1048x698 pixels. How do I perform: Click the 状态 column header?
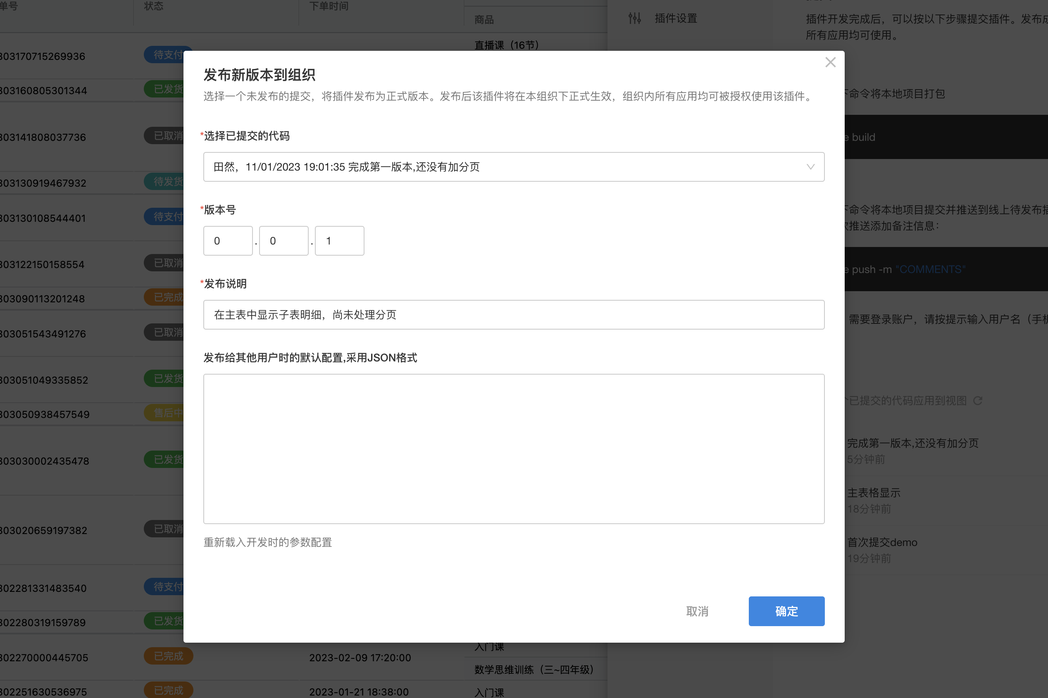pos(154,6)
